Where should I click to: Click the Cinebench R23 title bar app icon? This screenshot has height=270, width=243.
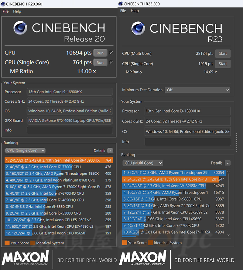[121, 4]
